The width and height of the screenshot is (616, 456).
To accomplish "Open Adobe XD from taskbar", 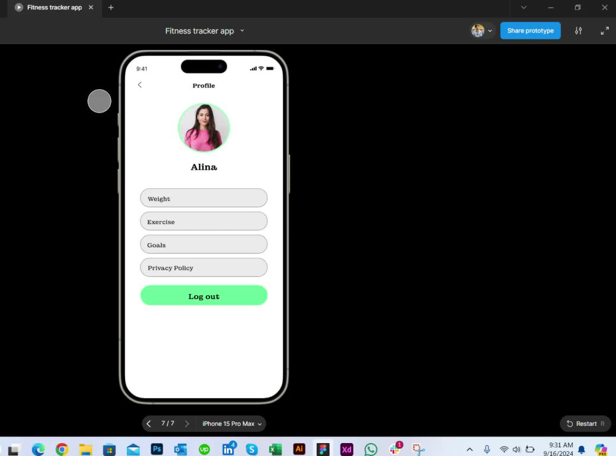I will pyautogui.click(x=346, y=449).
